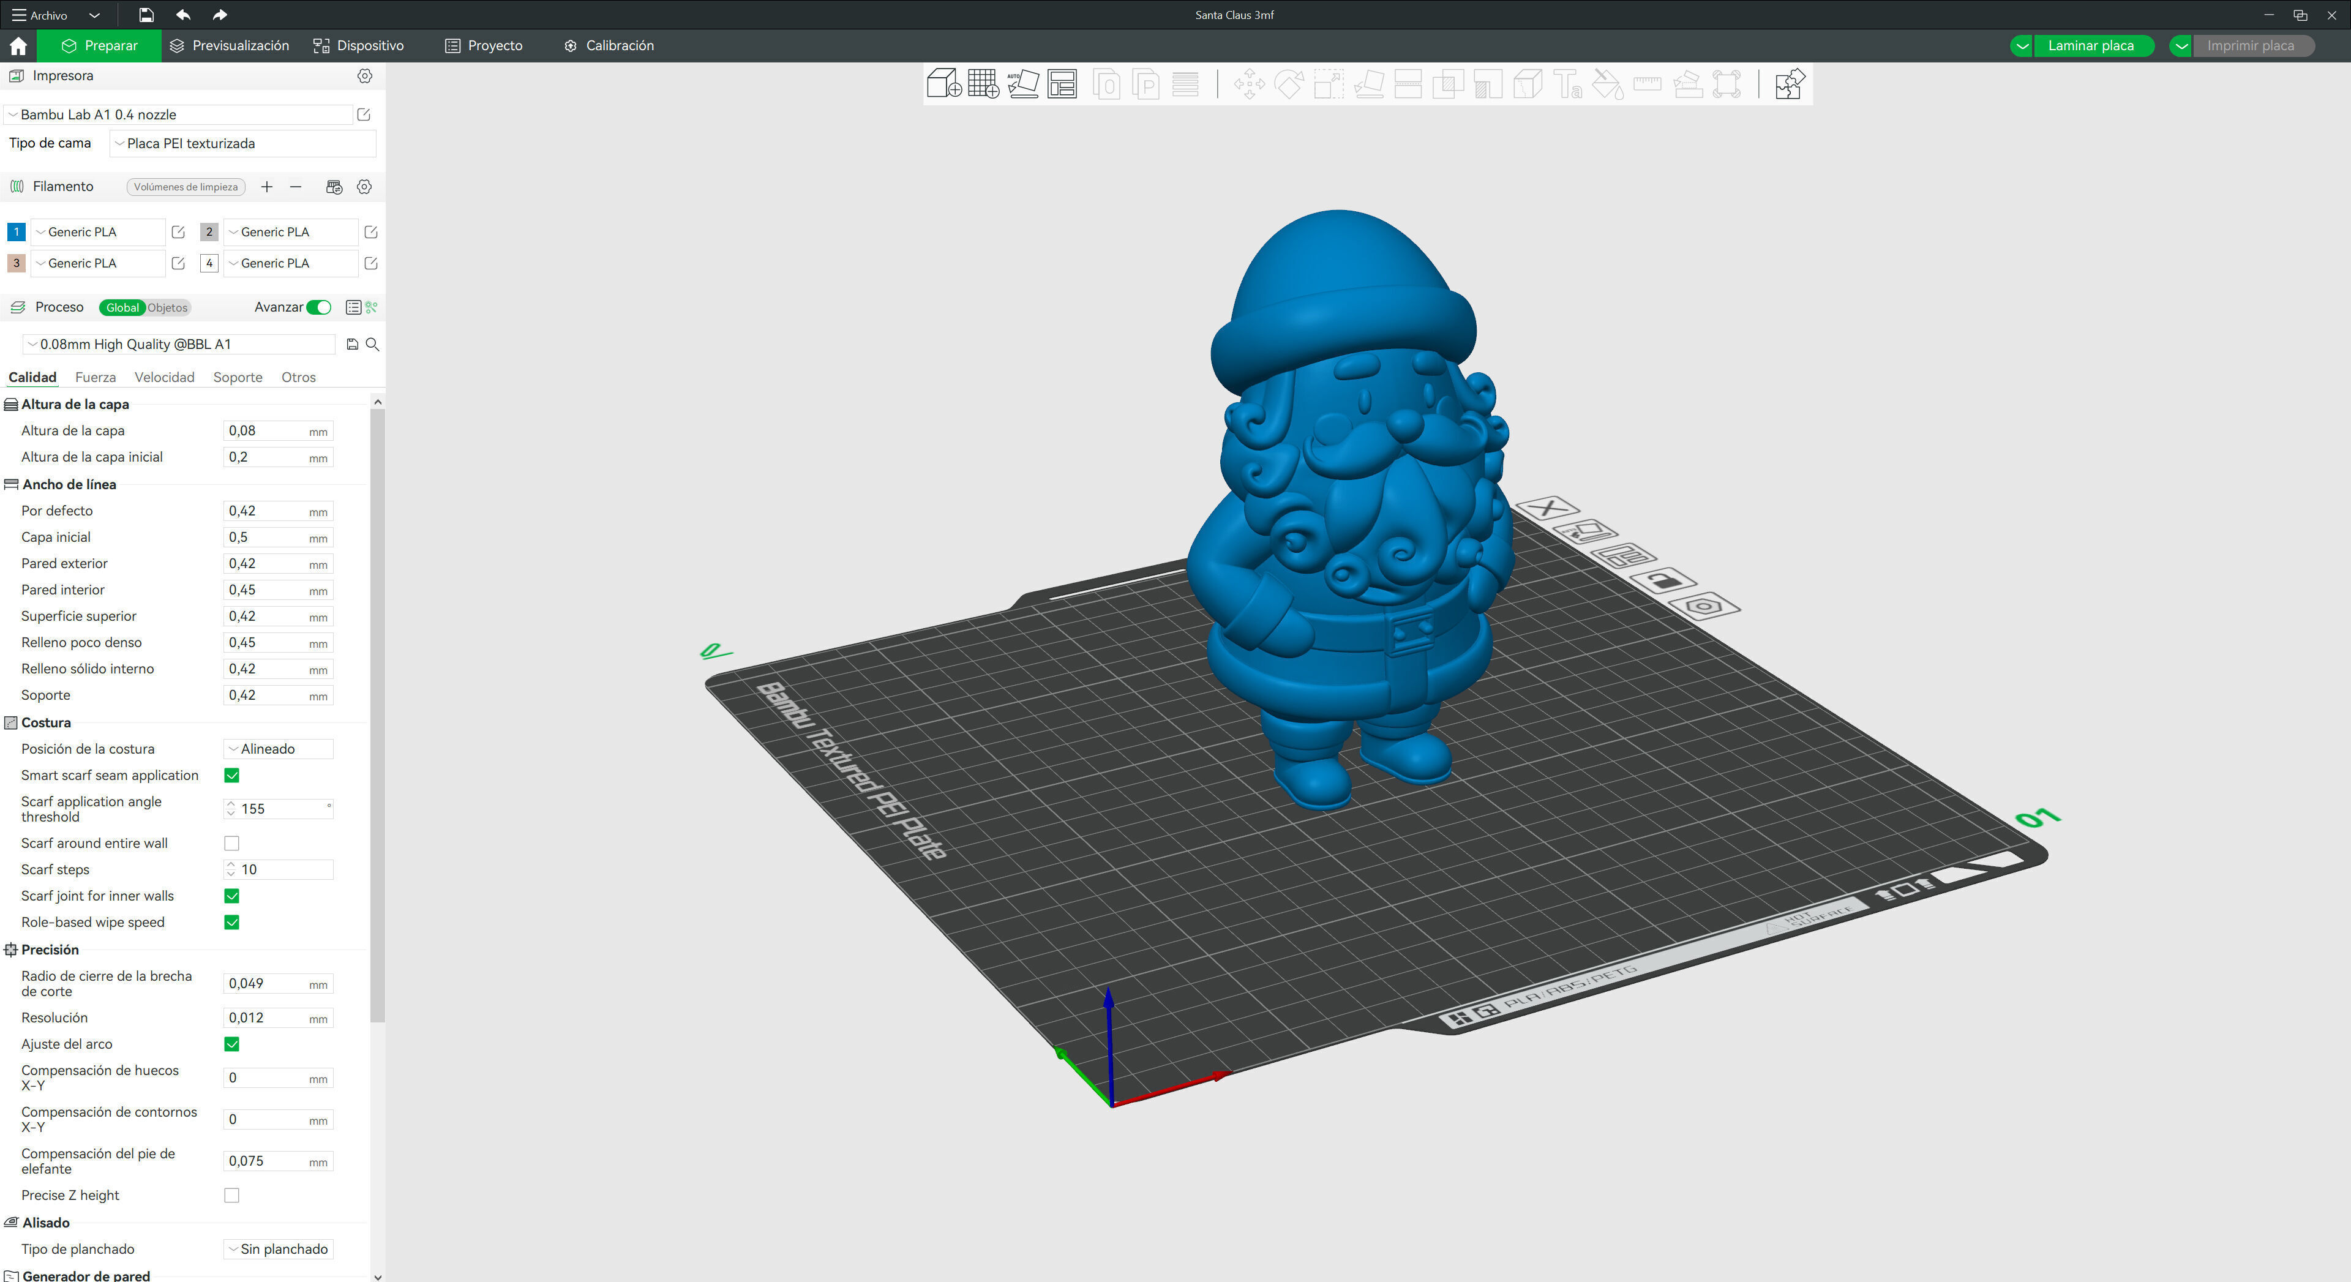
Task: Click filament 1 blue color swatch
Action: point(15,232)
